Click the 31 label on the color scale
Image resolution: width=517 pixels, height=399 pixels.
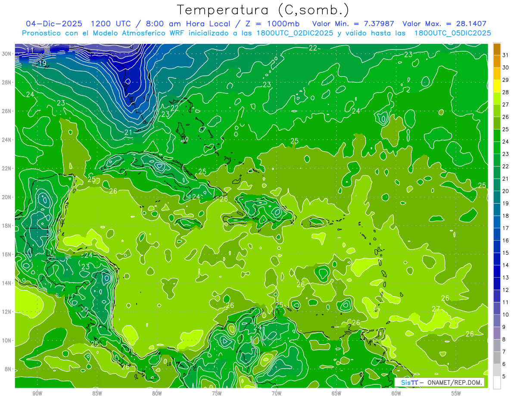point(505,55)
